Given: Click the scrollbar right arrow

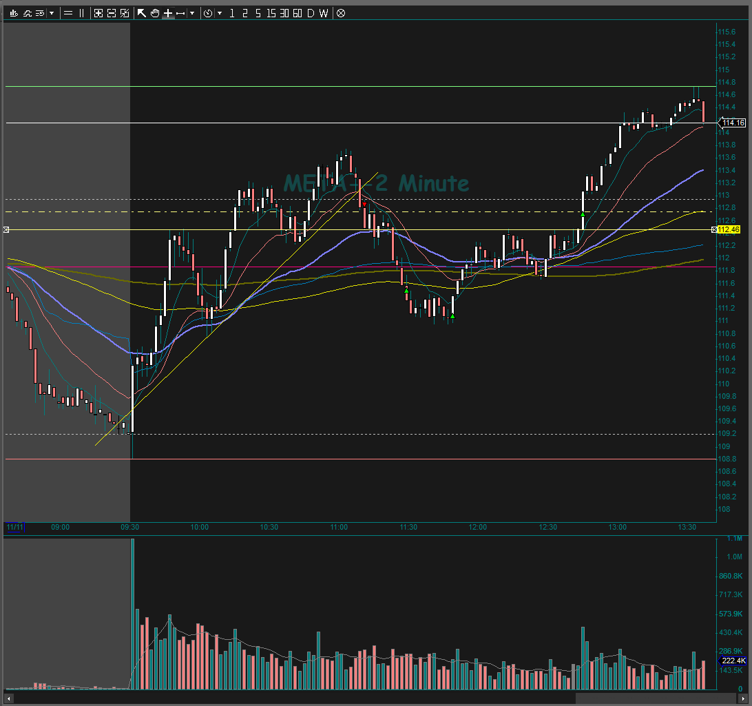Looking at the screenshot, I should click(743, 698).
